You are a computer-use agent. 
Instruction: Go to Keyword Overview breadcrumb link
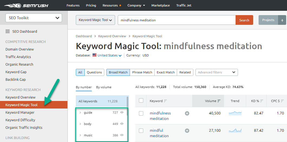tap(112, 36)
